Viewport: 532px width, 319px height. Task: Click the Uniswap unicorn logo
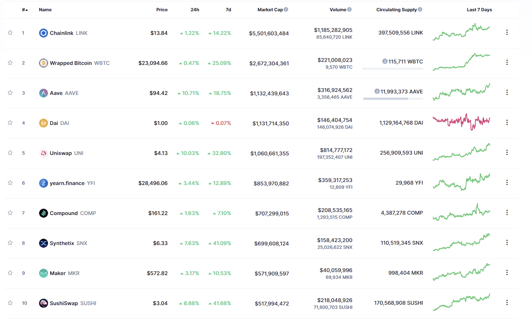pyautogui.click(x=44, y=153)
